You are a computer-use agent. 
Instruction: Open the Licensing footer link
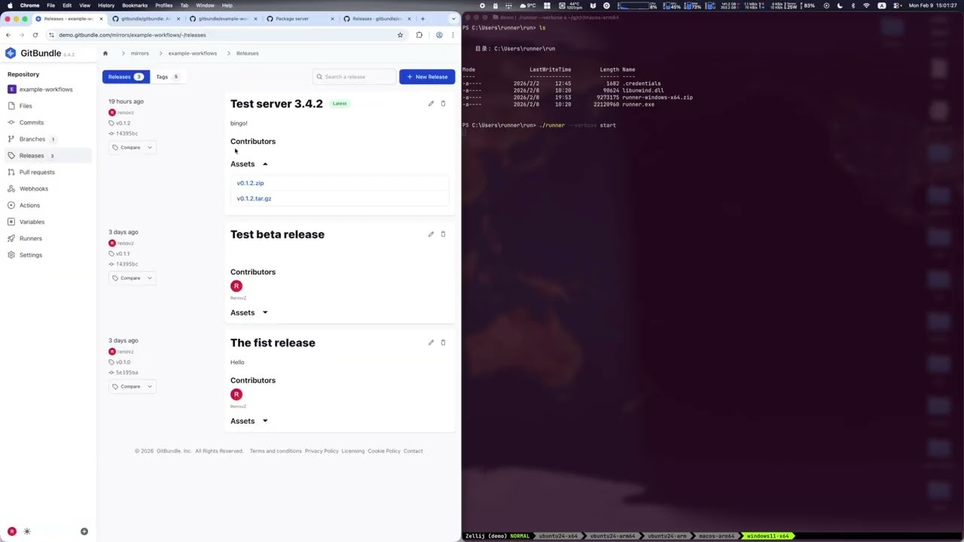point(353,451)
